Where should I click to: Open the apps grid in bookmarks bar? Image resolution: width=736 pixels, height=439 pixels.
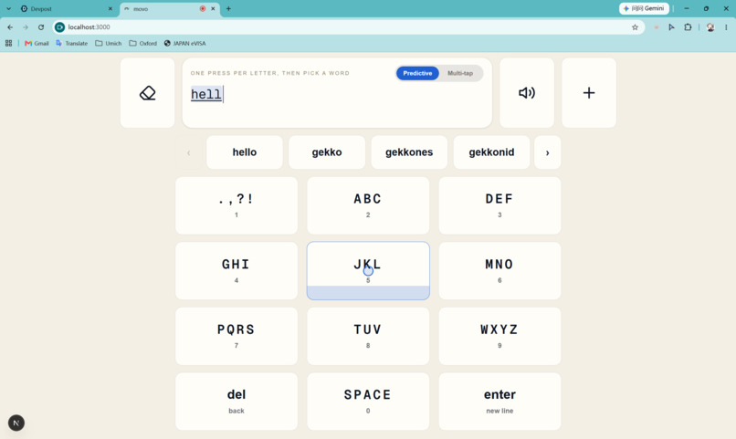point(8,43)
